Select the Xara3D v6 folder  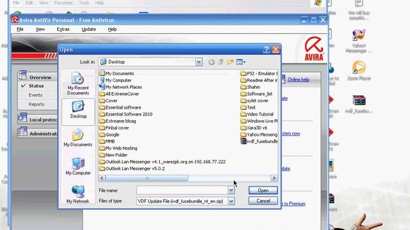pyautogui.click(x=254, y=128)
